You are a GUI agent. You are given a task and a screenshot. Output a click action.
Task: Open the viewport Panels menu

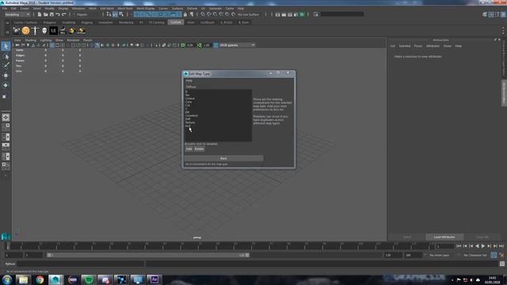click(x=88, y=40)
